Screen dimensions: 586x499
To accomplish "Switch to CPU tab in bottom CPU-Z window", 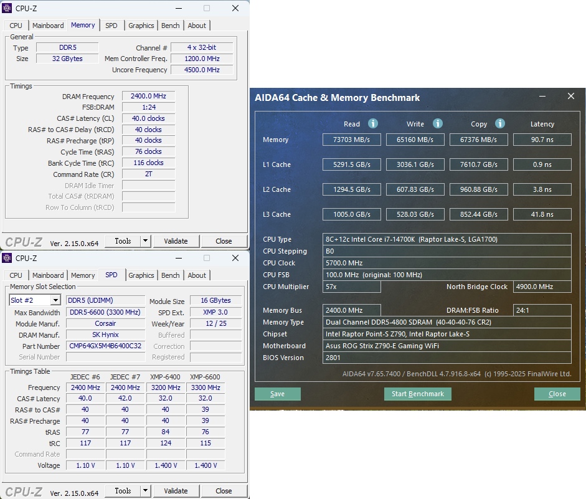I will (x=16, y=275).
